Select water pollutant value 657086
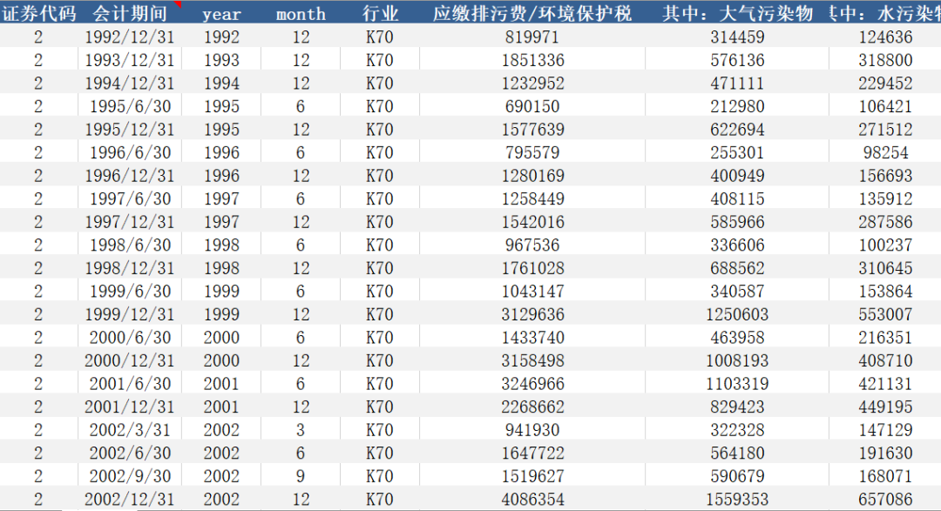Image resolution: width=941 pixels, height=511 pixels. click(x=885, y=499)
